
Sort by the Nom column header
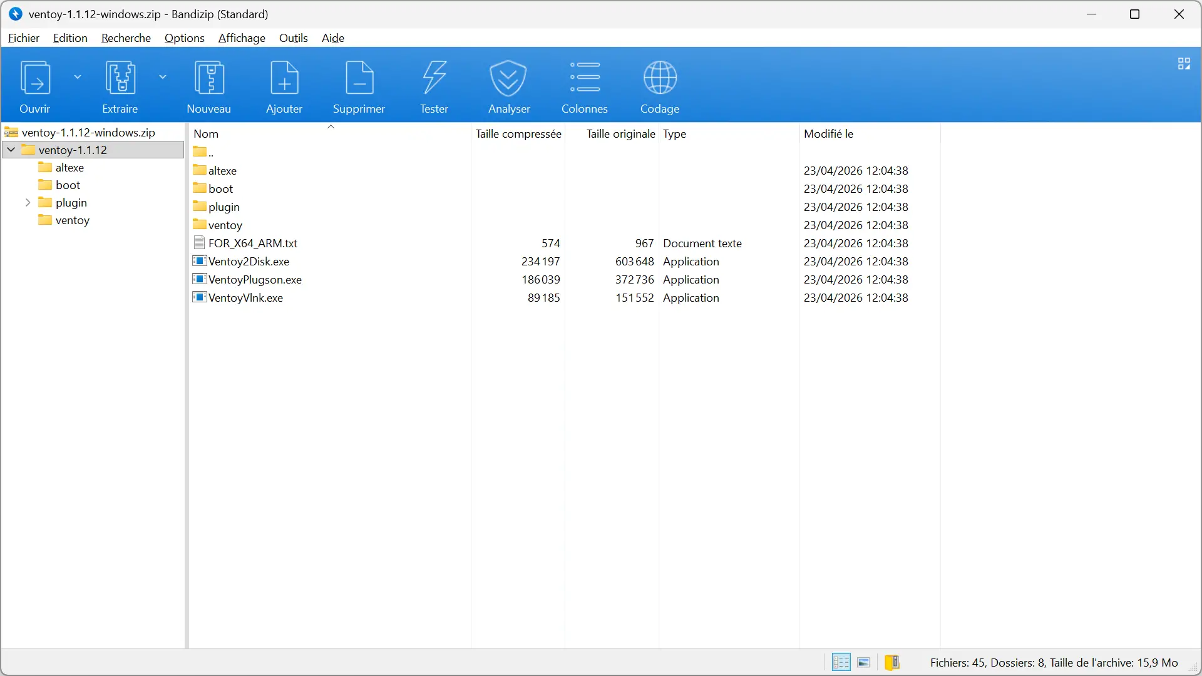click(x=330, y=133)
